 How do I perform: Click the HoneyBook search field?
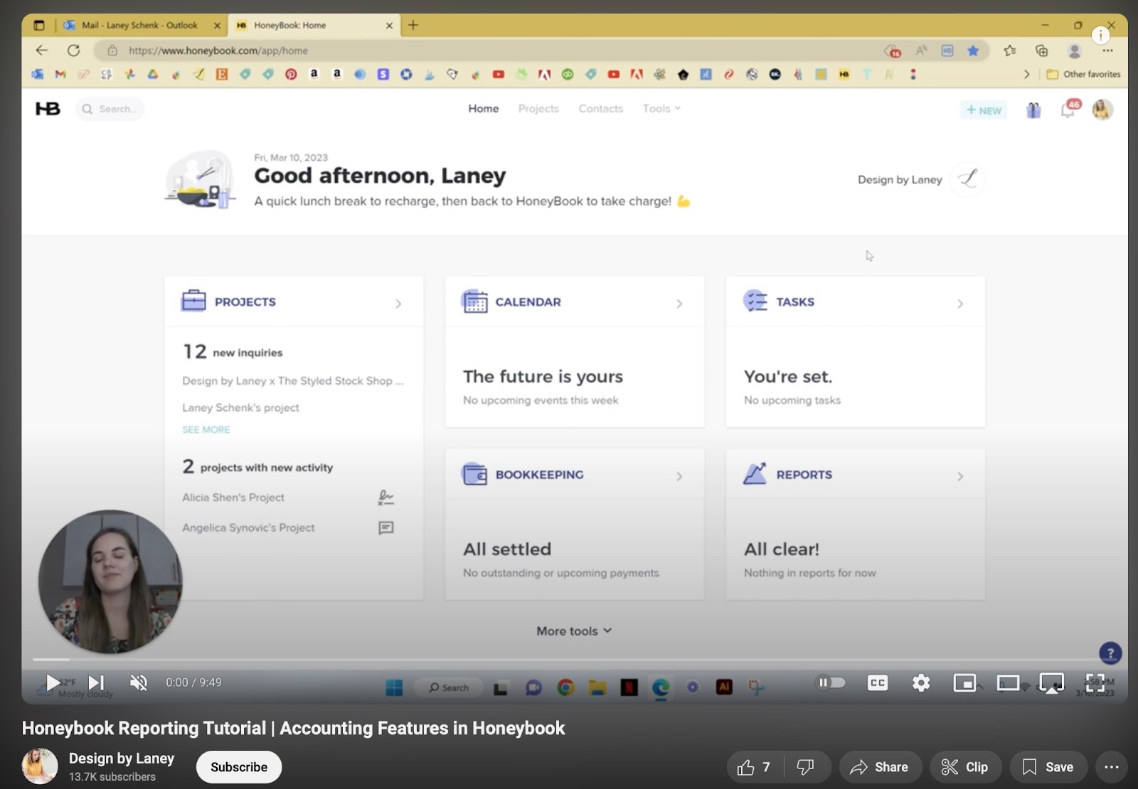110,109
